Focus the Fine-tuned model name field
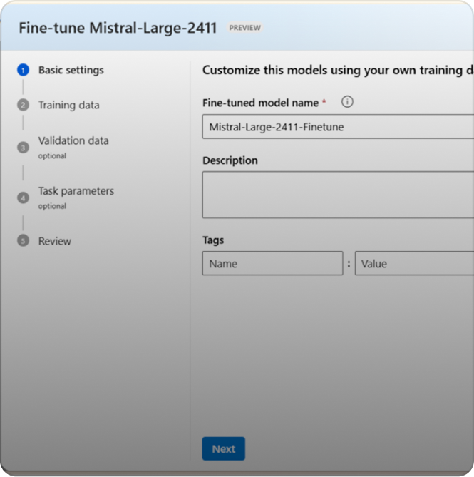The image size is (474, 477). (338, 127)
